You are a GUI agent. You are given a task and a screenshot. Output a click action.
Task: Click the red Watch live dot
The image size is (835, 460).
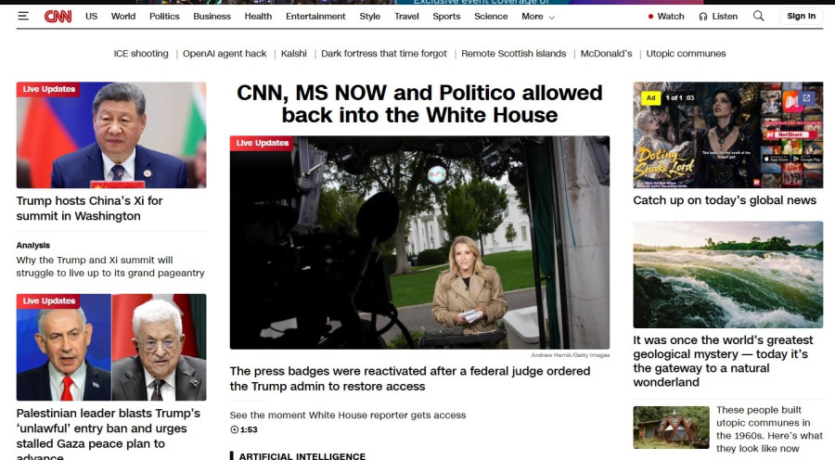click(x=650, y=17)
